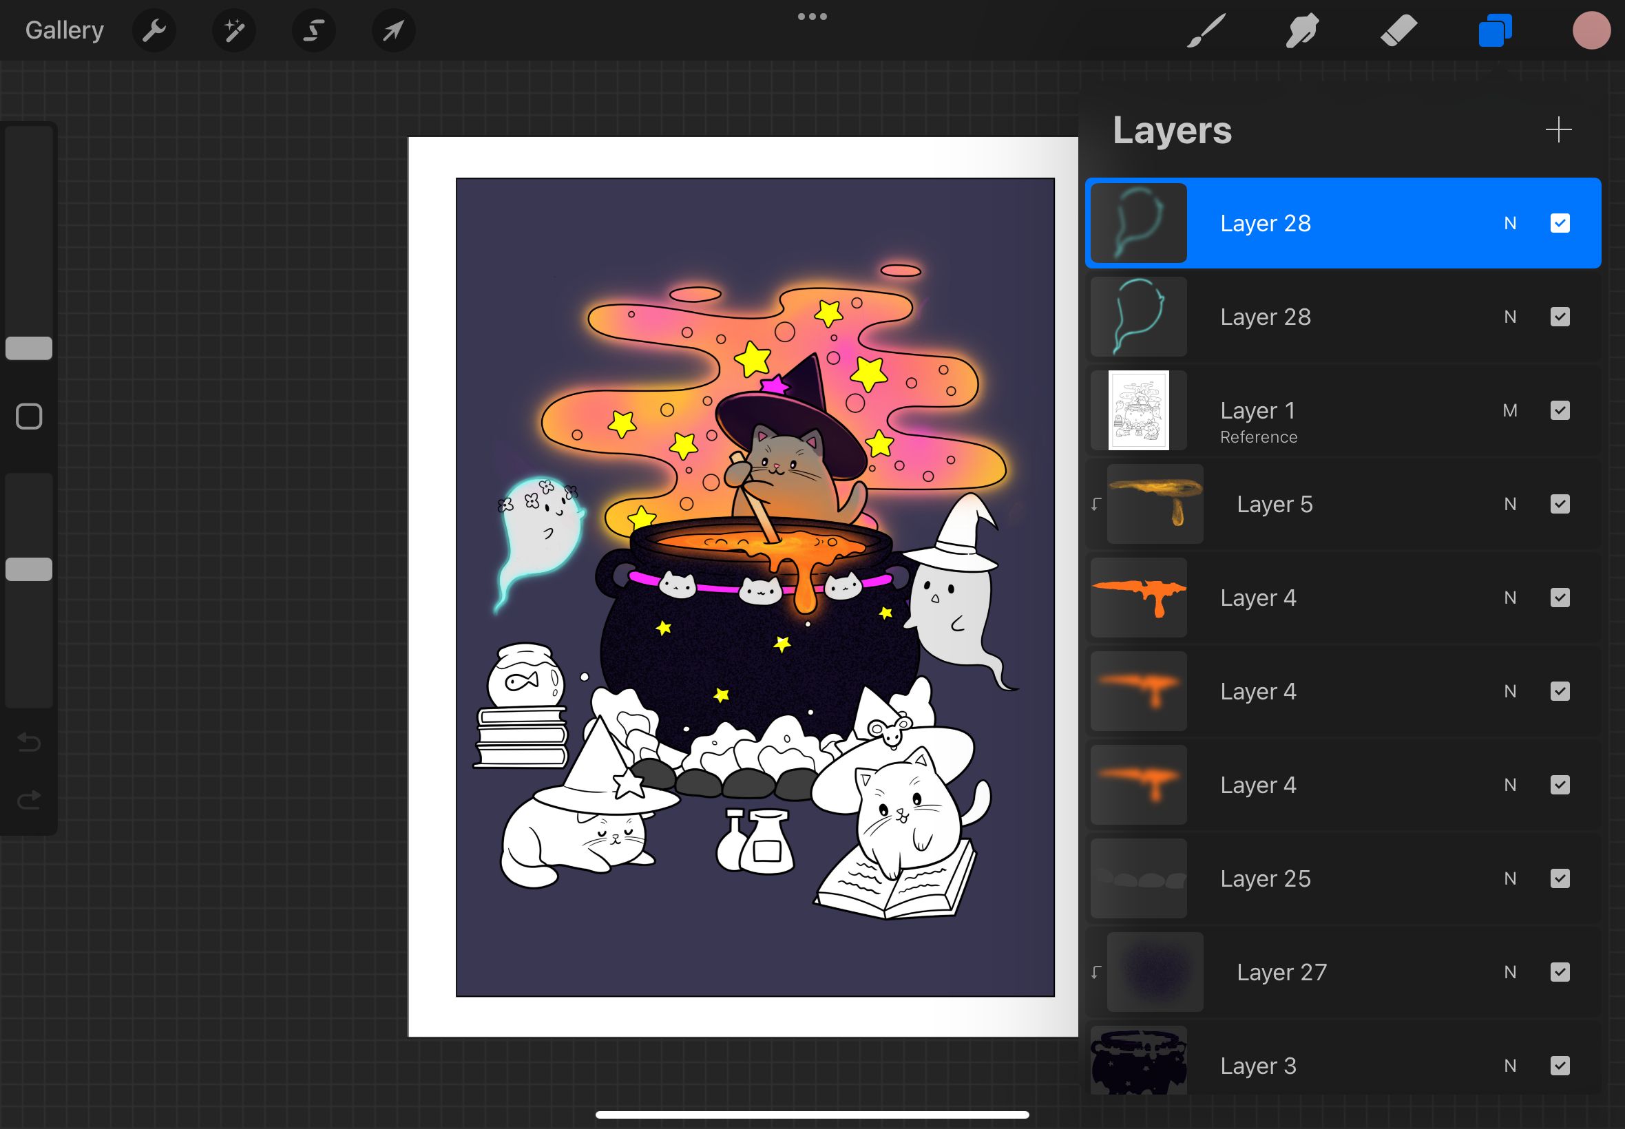Image resolution: width=1625 pixels, height=1129 pixels.
Task: Open blend mode M on Layer 1
Action: (x=1510, y=410)
